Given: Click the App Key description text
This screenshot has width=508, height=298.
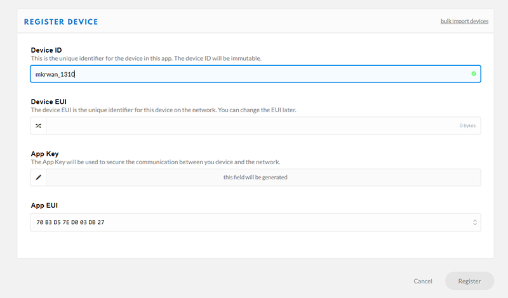Looking at the screenshot, I should 156,162.
